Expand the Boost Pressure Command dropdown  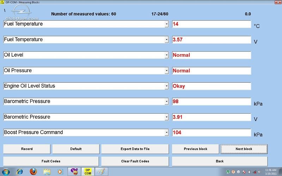pyautogui.click(x=166, y=133)
